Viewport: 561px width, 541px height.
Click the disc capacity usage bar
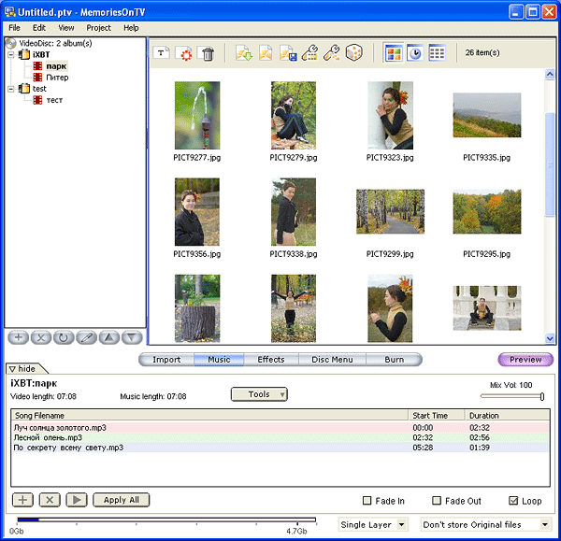pos(166,520)
